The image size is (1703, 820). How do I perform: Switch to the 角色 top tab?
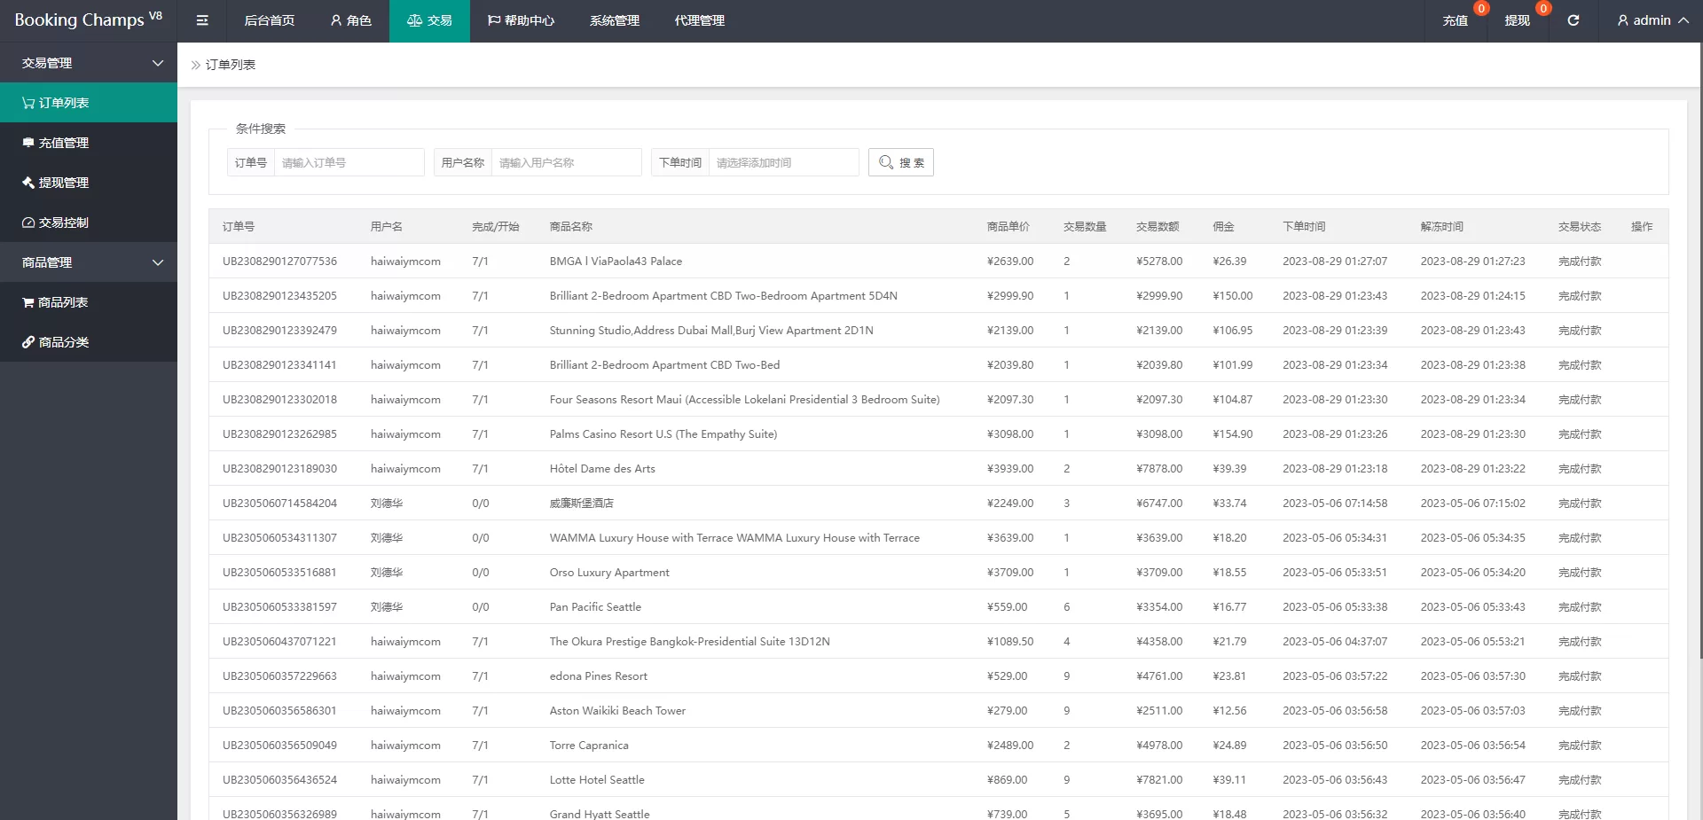tap(350, 20)
